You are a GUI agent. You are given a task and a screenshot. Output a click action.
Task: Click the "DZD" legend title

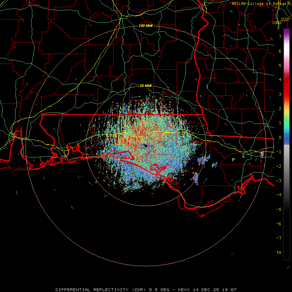(285, 19)
